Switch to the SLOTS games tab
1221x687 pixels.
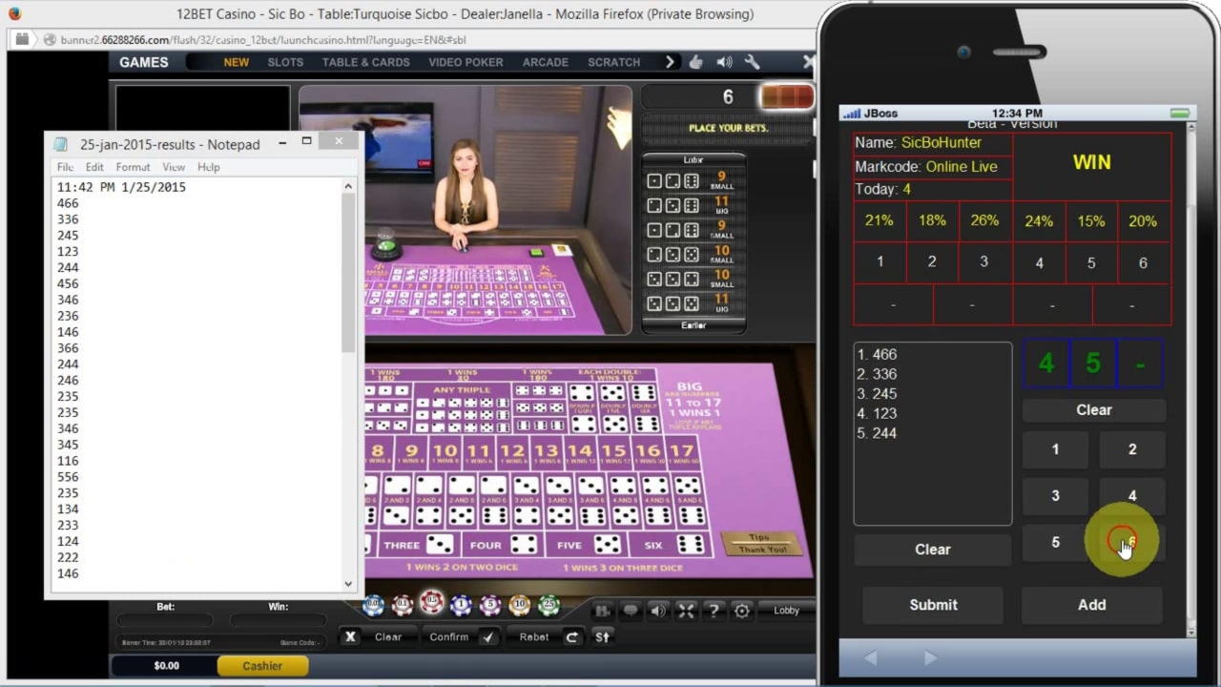coord(285,62)
